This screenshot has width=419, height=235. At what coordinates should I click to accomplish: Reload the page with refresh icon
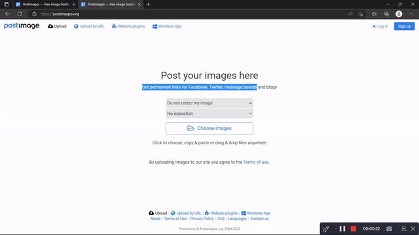[20, 14]
